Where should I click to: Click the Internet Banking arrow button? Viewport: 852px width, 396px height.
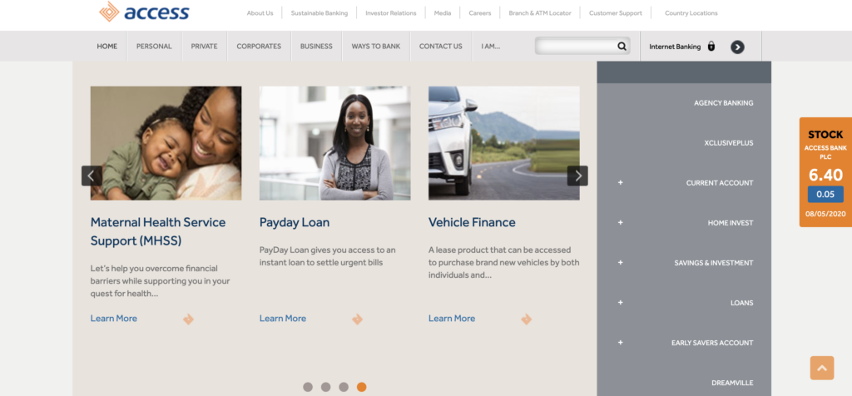tap(737, 47)
